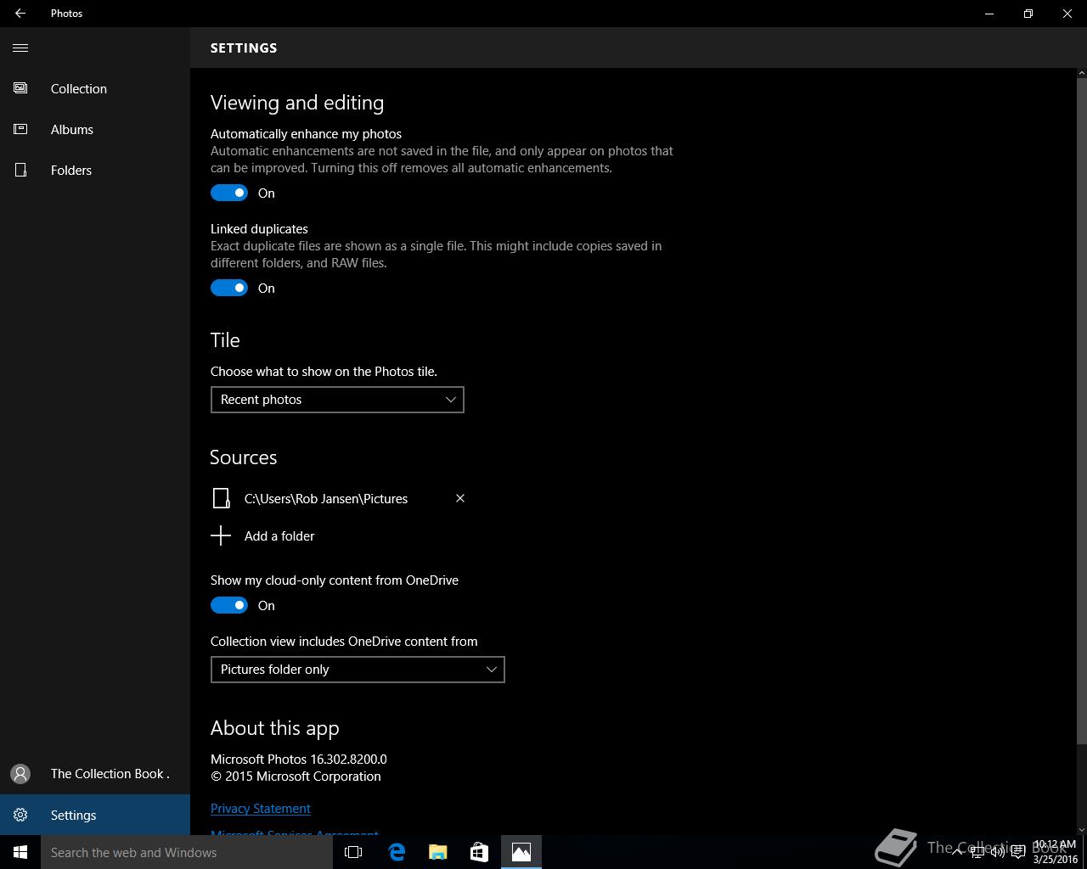
Task: Open the Privacy Statement link
Action: click(261, 809)
